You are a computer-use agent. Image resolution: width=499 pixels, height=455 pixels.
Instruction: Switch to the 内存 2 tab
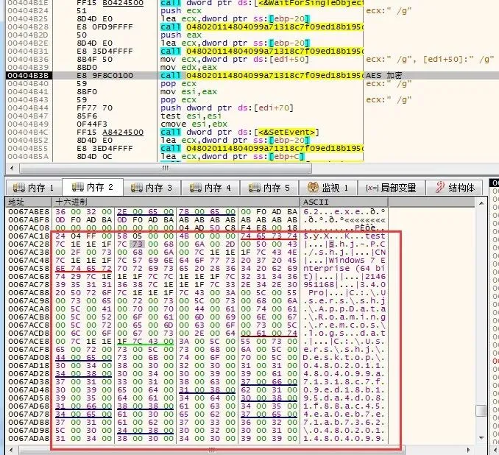pyautogui.click(x=93, y=187)
